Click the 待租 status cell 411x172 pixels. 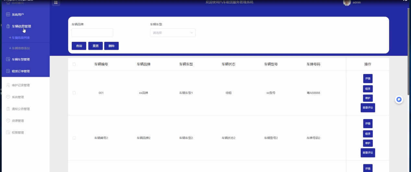pos(229,93)
